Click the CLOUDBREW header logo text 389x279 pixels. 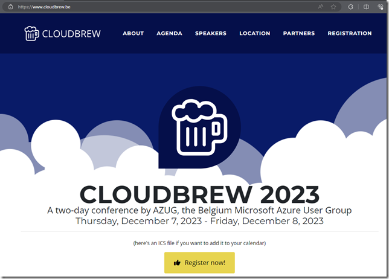click(x=71, y=34)
